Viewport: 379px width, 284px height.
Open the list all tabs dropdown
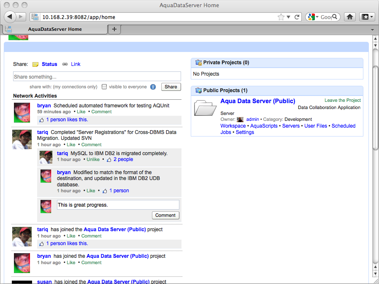373,30
